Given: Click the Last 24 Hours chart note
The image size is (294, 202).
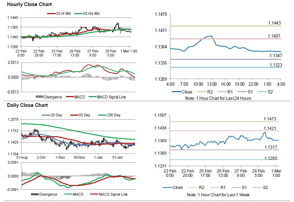Looking at the screenshot, I should (218, 98).
